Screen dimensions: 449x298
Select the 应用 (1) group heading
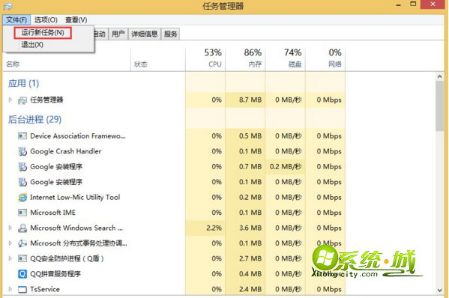[x=23, y=83]
